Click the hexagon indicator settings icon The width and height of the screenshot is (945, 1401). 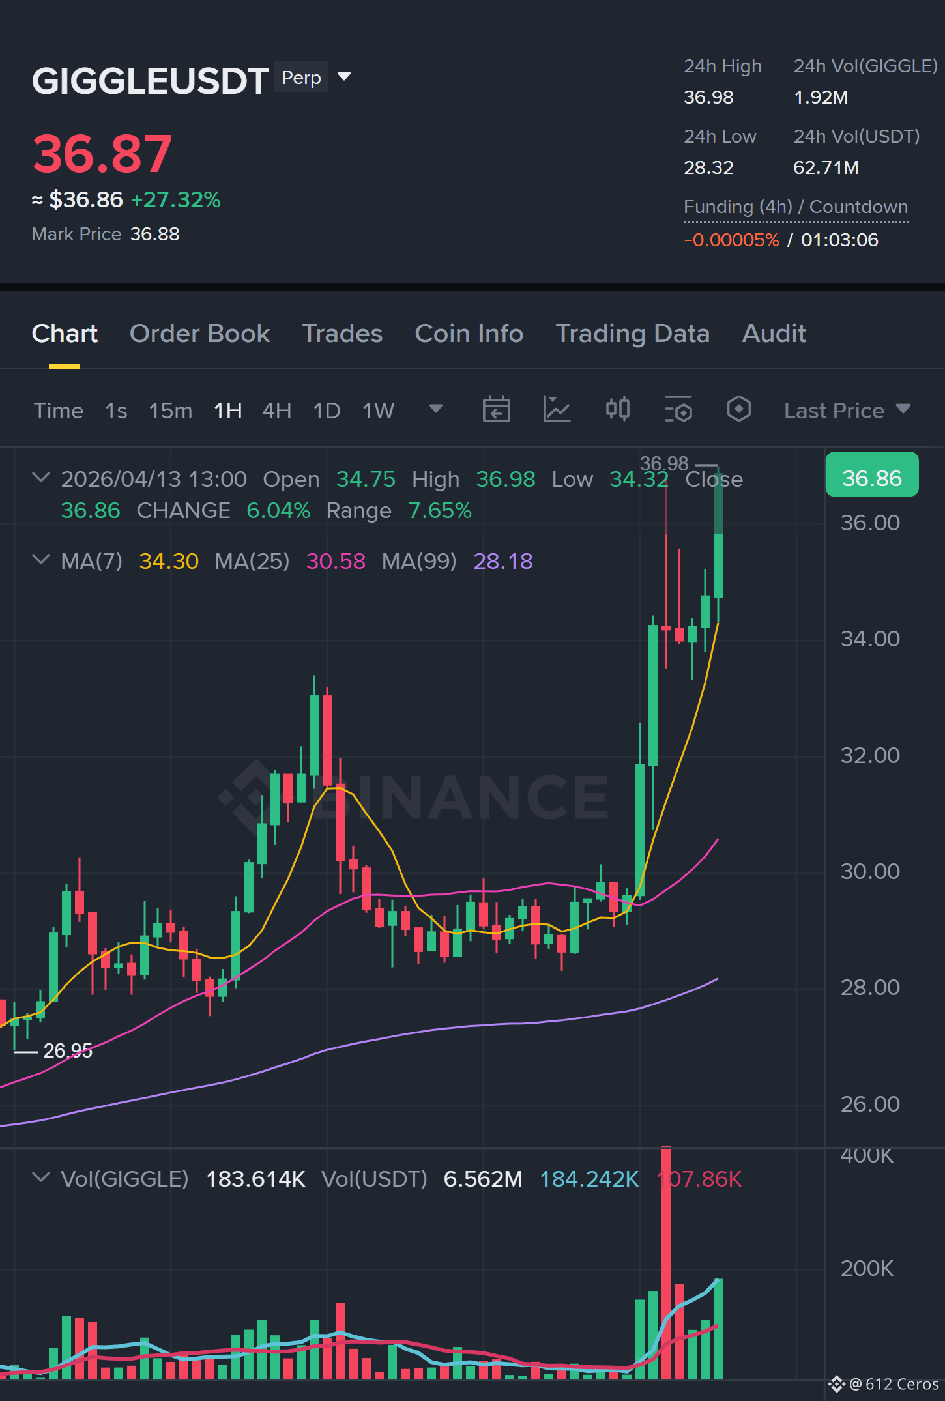[738, 410]
